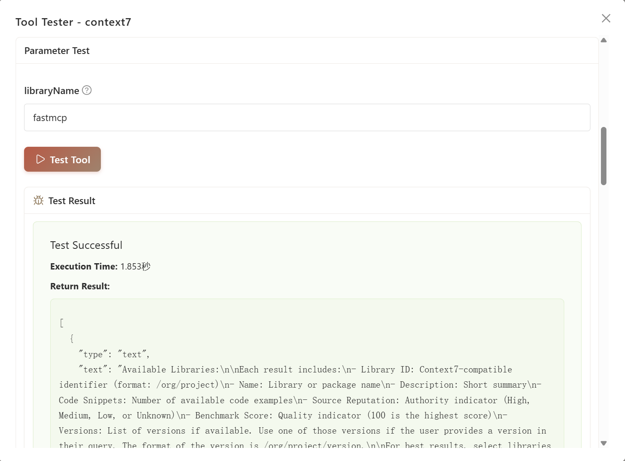Run the Test Tool button
625x461 pixels.
pyautogui.click(x=62, y=159)
